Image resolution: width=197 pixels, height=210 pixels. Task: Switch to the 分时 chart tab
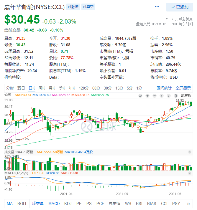tap(10, 88)
